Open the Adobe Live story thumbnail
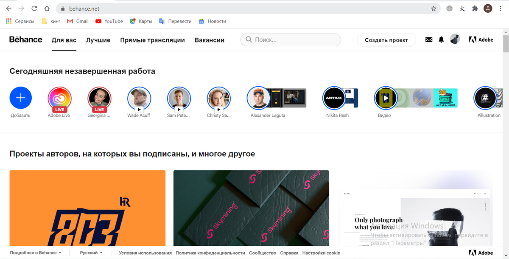This screenshot has height=259, width=509. pyautogui.click(x=59, y=98)
